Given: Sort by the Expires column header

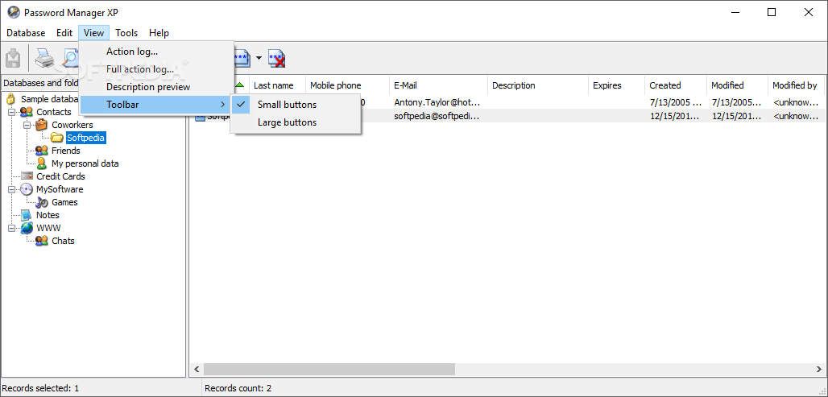Looking at the screenshot, I should tap(616, 85).
